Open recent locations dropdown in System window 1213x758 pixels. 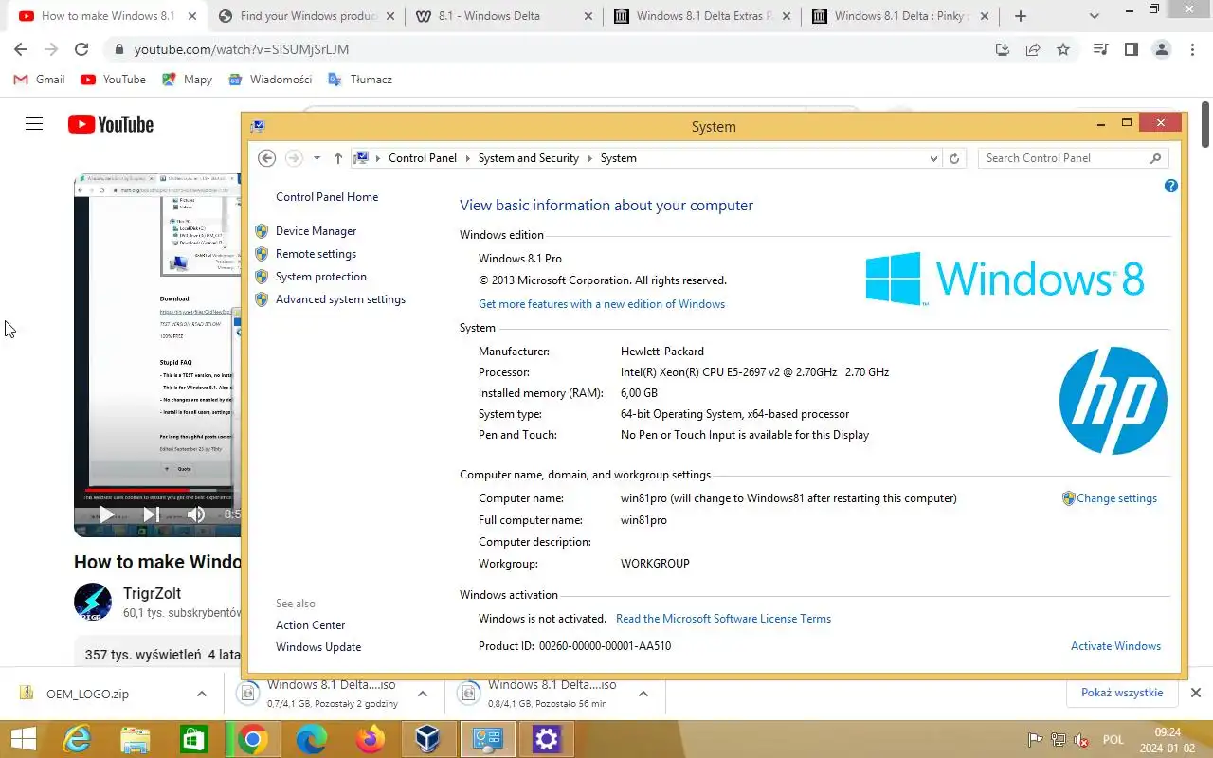(317, 158)
